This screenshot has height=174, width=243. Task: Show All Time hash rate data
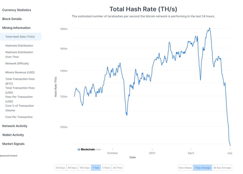pos(118,168)
